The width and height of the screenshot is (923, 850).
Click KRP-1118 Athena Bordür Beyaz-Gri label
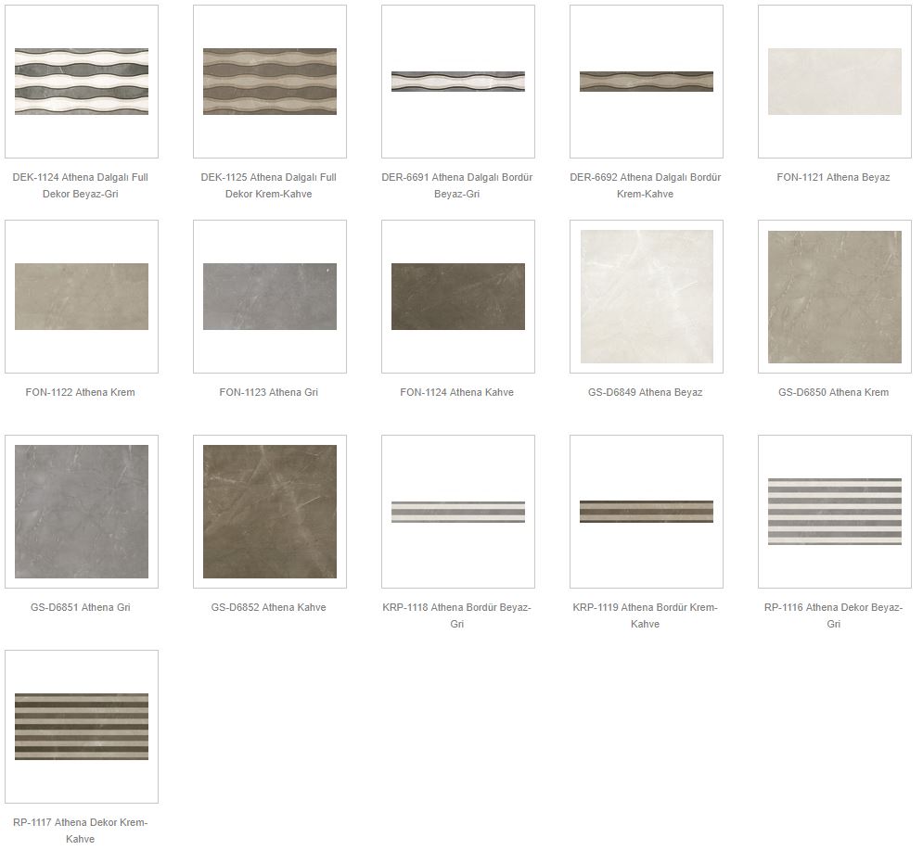(456, 615)
